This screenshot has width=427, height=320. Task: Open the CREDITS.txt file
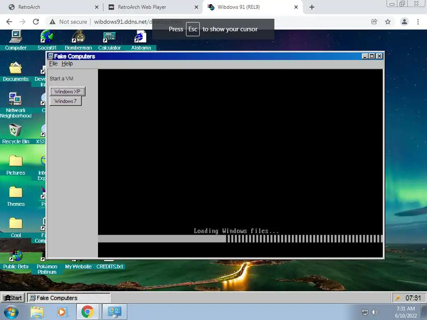110,267
